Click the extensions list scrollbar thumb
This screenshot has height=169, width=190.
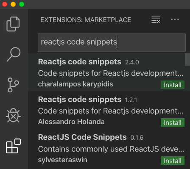coord(187,60)
